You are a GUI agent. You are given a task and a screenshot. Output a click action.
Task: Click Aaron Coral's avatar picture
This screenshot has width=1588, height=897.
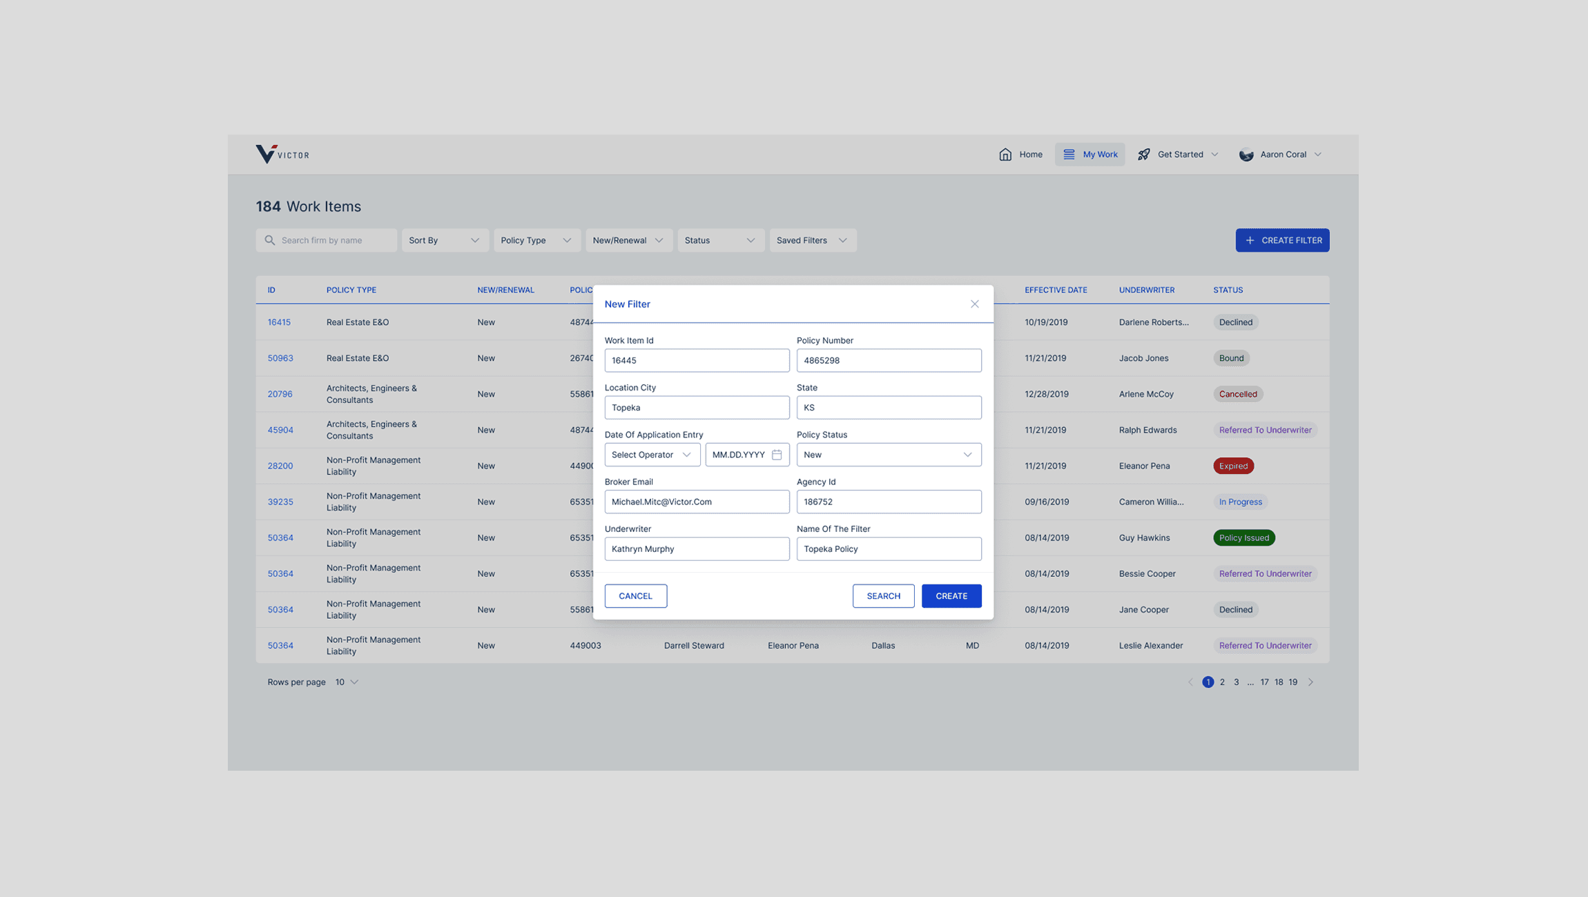(x=1246, y=155)
